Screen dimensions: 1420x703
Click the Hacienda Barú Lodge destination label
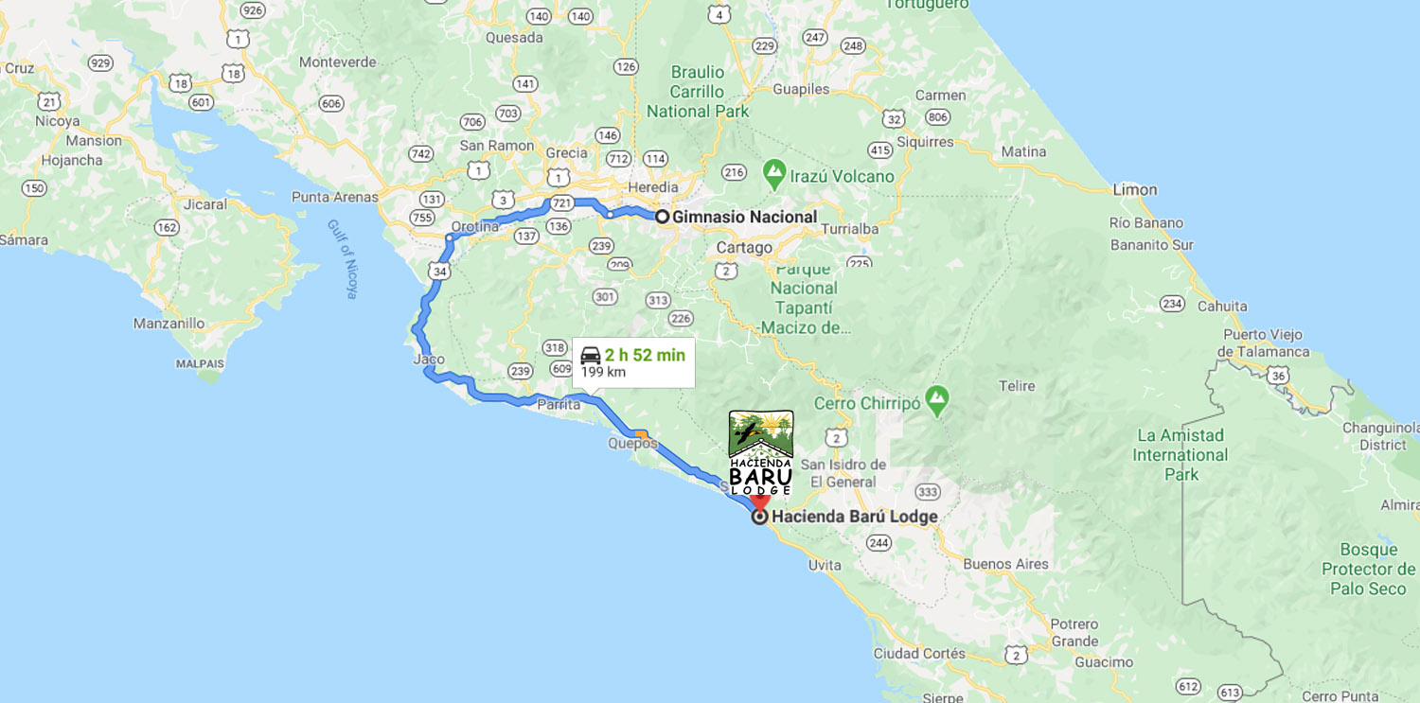point(854,517)
